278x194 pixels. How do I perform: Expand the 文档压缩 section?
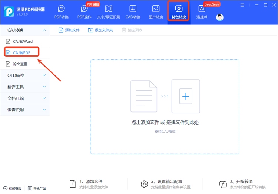(x=44, y=98)
